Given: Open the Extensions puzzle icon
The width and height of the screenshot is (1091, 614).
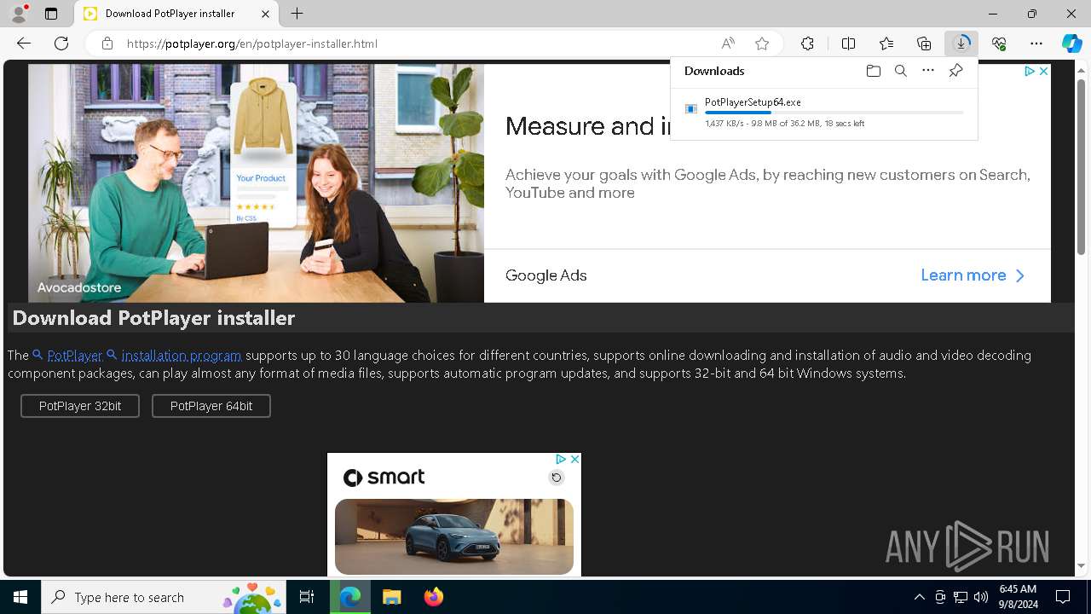Looking at the screenshot, I should coord(807,43).
